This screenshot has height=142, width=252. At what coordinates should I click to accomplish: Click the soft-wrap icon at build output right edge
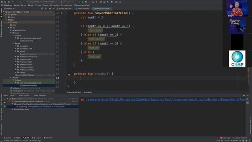click(x=247, y=99)
